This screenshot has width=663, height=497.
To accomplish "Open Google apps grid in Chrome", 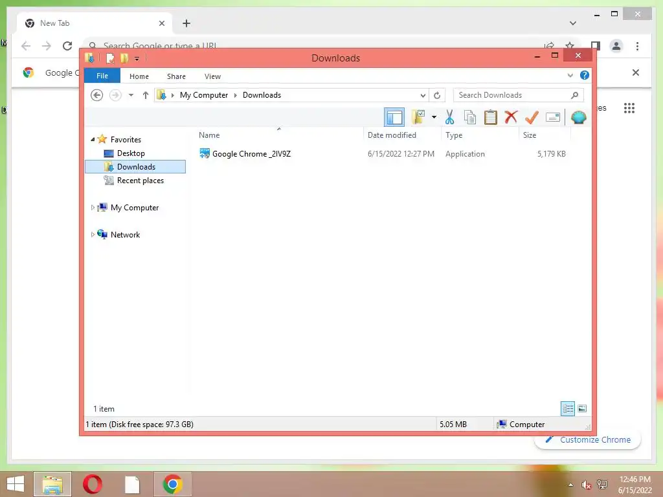I will [629, 108].
